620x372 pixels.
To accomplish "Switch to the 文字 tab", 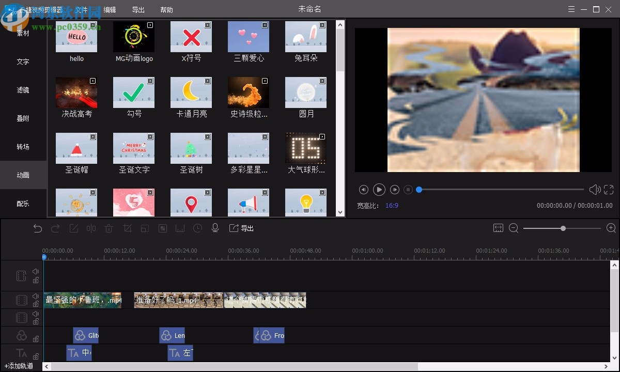I will tap(23, 61).
